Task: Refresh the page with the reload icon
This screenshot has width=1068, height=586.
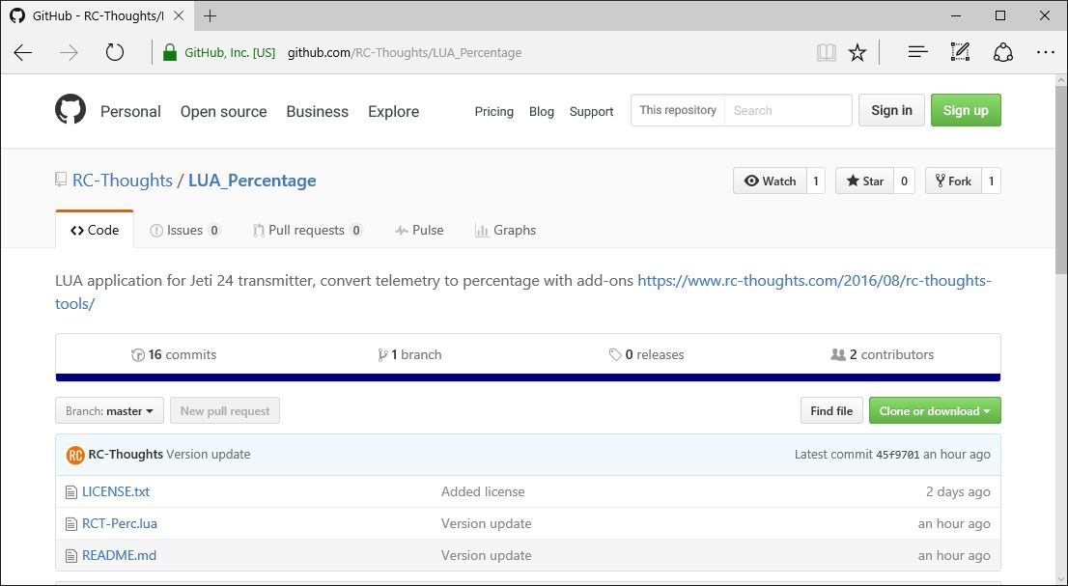Action: [114, 52]
